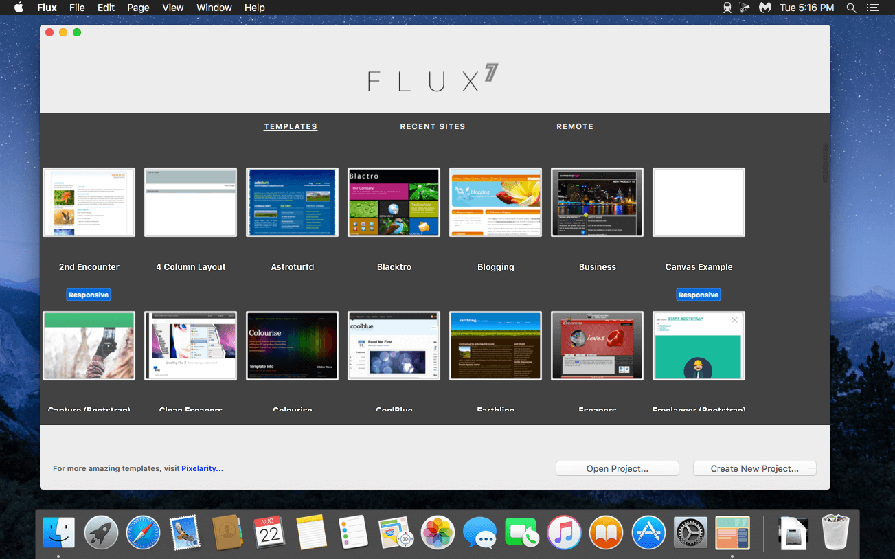The height and width of the screenshot is (559, 895).
Task: Open the File menu
Action: pos(77,8)
